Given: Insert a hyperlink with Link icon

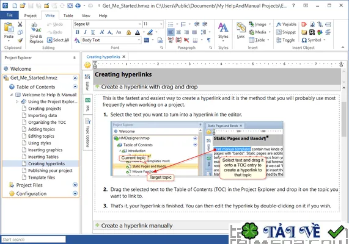Looking at the screenshot, I should pos(241,30).
